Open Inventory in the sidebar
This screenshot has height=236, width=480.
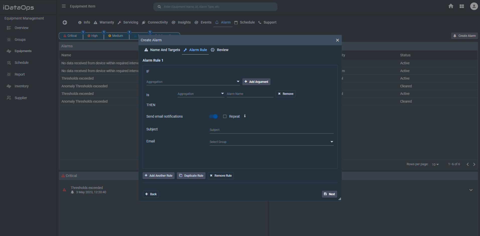21,86
